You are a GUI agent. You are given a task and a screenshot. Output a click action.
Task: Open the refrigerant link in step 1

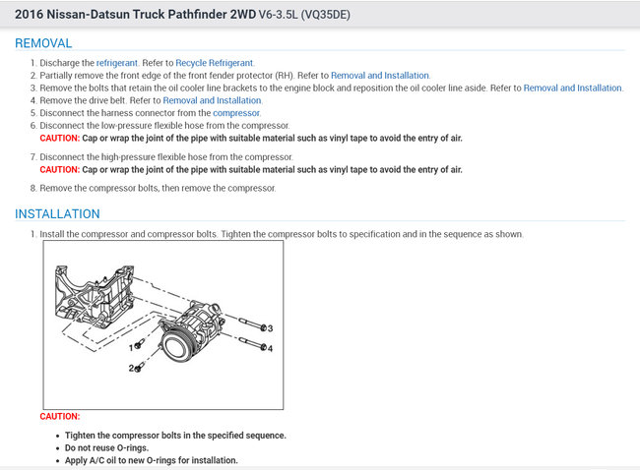(x=117, y=63)
